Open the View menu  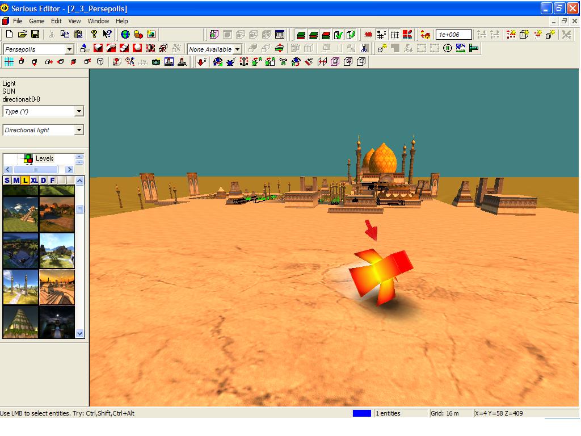pyautogui.click(x=74, y=21)
